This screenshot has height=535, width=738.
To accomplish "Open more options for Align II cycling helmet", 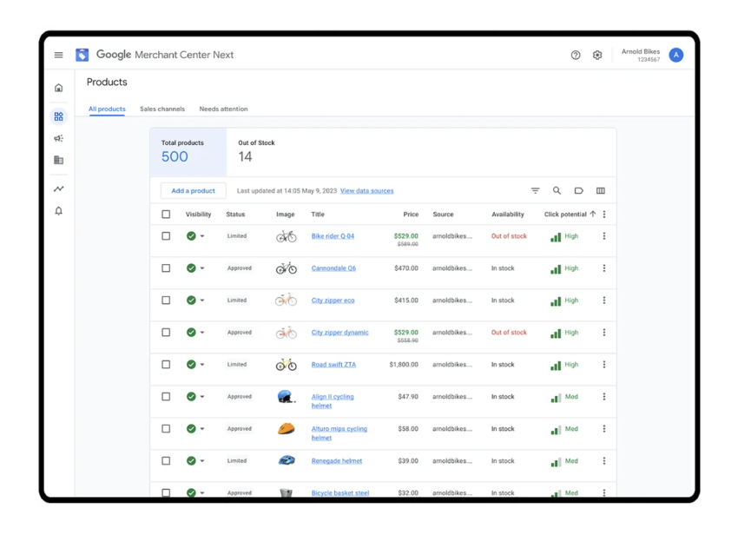I will (604, 397).
